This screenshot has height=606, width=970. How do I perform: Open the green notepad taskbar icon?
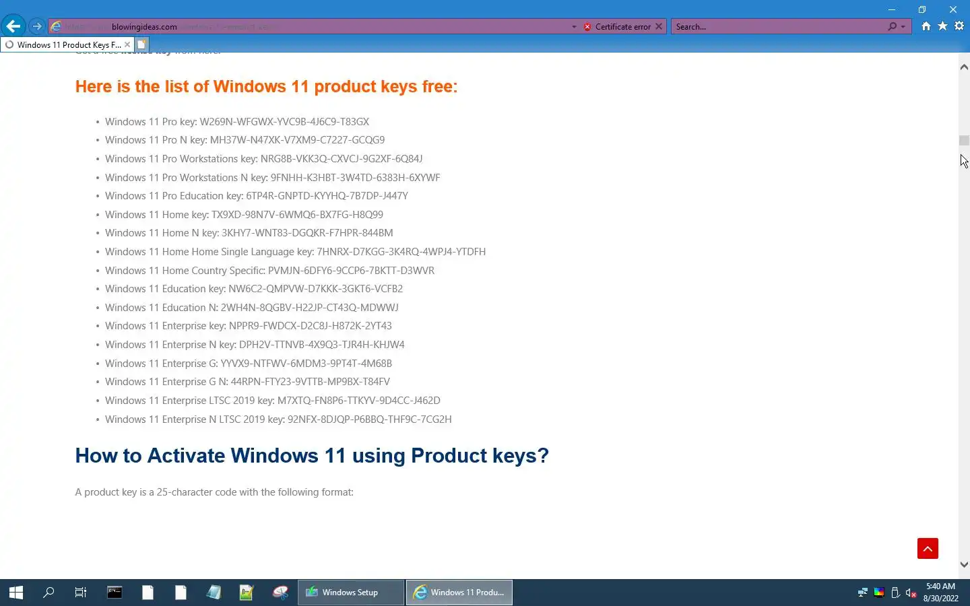247,593
